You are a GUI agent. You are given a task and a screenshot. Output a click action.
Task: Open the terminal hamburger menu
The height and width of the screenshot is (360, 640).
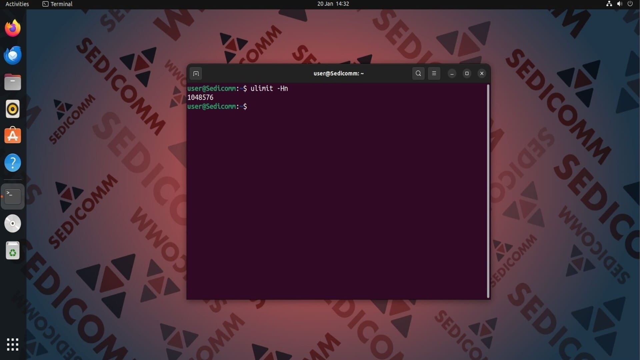[x=434, y=73]
